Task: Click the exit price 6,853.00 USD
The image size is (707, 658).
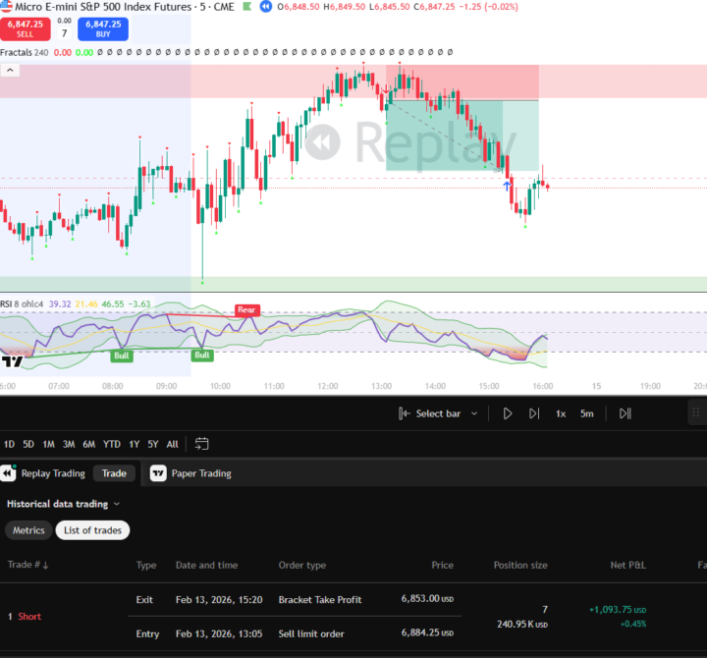Action: pos(427,599)
